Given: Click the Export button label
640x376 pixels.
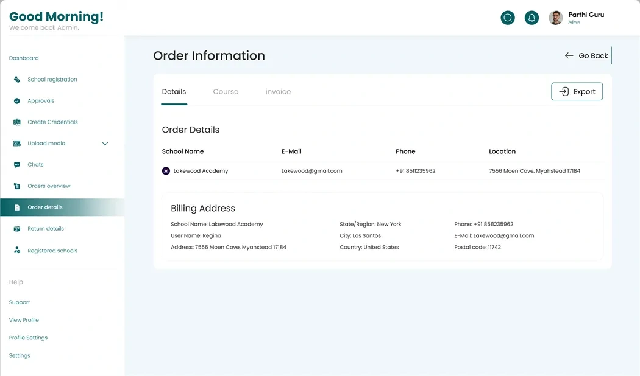Looking at the screenshot, I should click(584, 92).
